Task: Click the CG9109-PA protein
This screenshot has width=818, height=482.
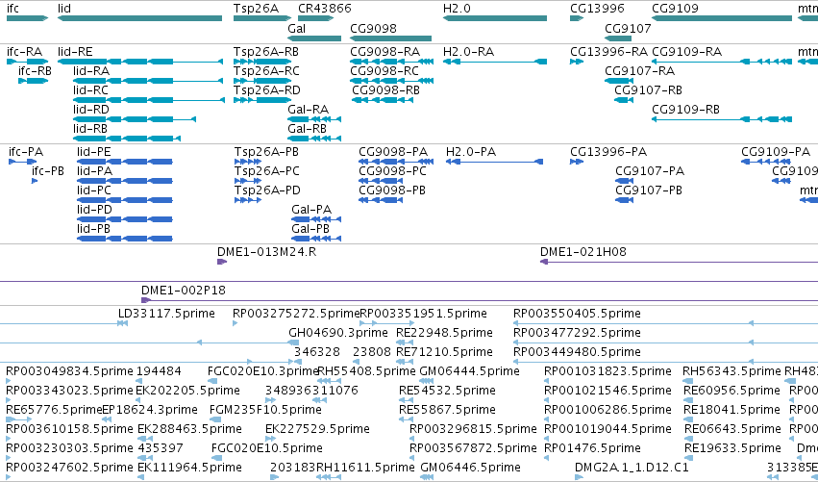Action: point(766,162)
